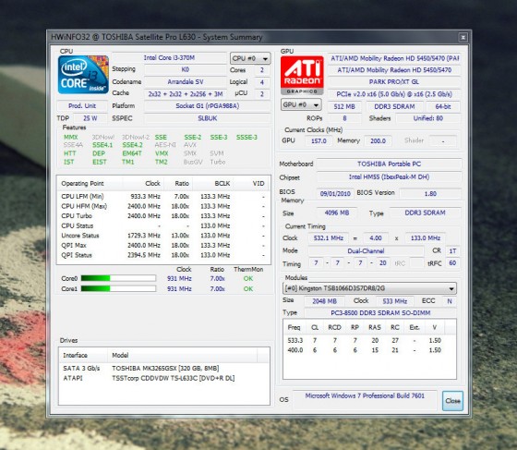Click the BIOS date 09/01/2010
This screenshot has height=450, width=517.
click(335, 193)
